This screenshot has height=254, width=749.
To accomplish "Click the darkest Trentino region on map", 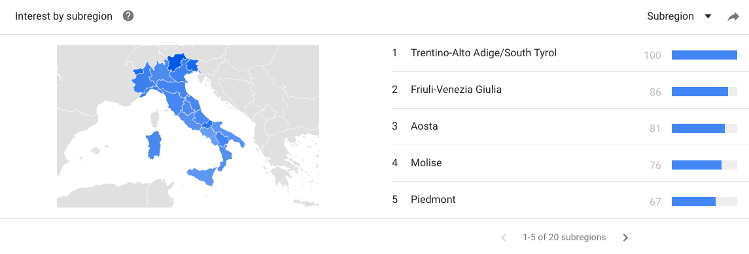I will point(176,63).
